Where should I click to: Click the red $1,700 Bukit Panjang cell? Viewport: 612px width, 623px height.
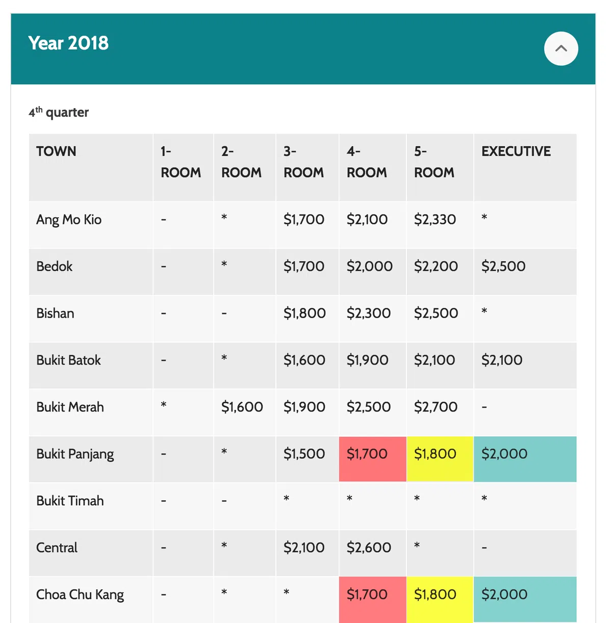(x=367, y=454)
